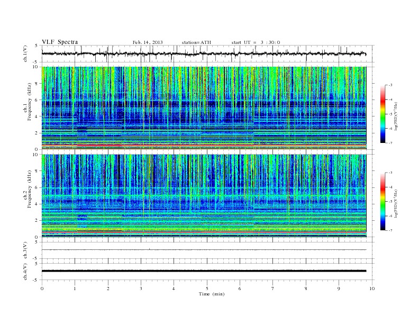Click ch.2 "Frequency (kHz)" axis label
This screenshot has height=324, width=419.
pyautogui.click(x=30, y=189)
